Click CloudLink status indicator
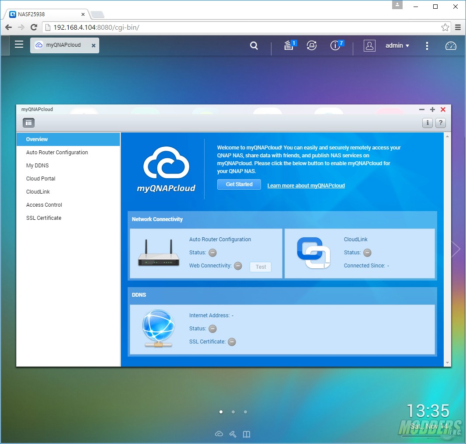Screen dimensions: 466x444 pyautogui.click(x=367, y=253)
